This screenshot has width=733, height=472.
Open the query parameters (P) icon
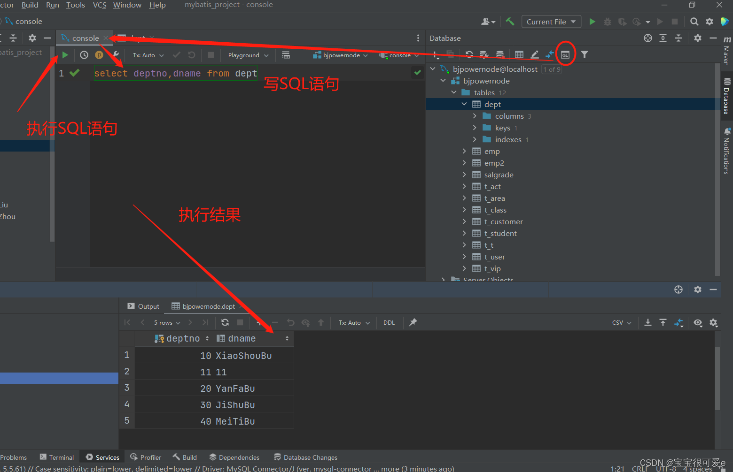click(99, 55)
